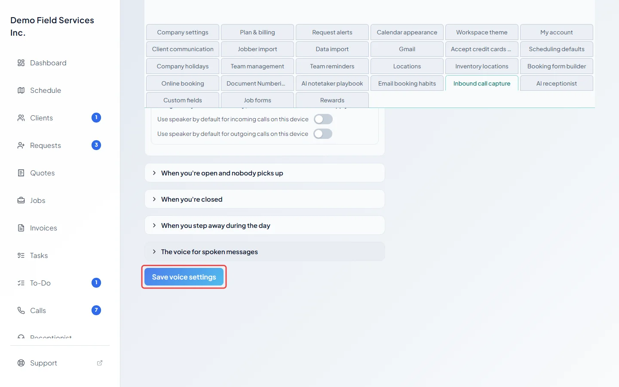Switch to the AI receptionist tab
This screenshot has width=619, height=387.
(x=557, y=83)
